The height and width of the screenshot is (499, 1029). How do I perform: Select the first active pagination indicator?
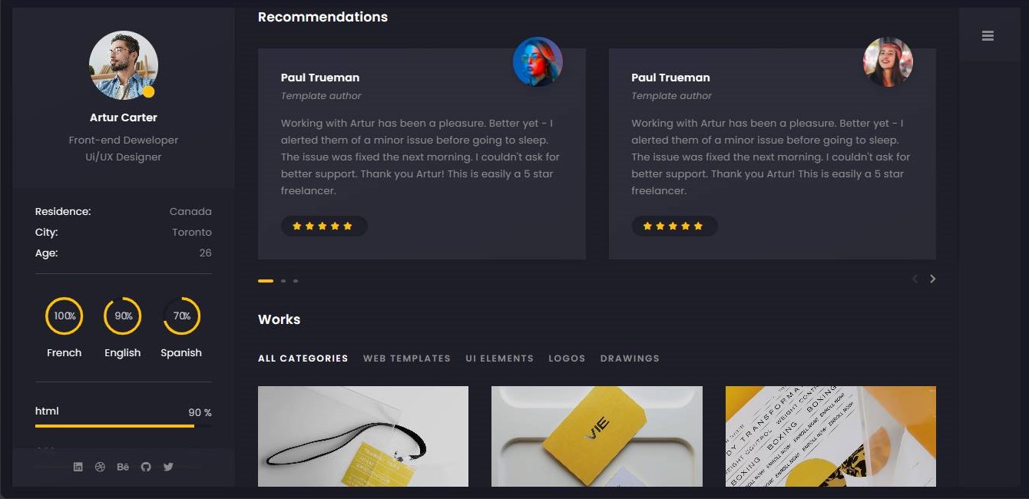[266, 281]
